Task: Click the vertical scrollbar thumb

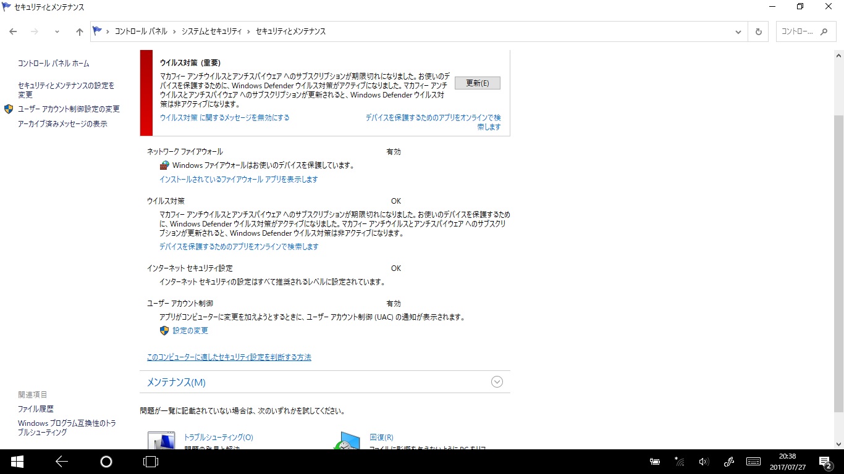Action: (838, 264)
